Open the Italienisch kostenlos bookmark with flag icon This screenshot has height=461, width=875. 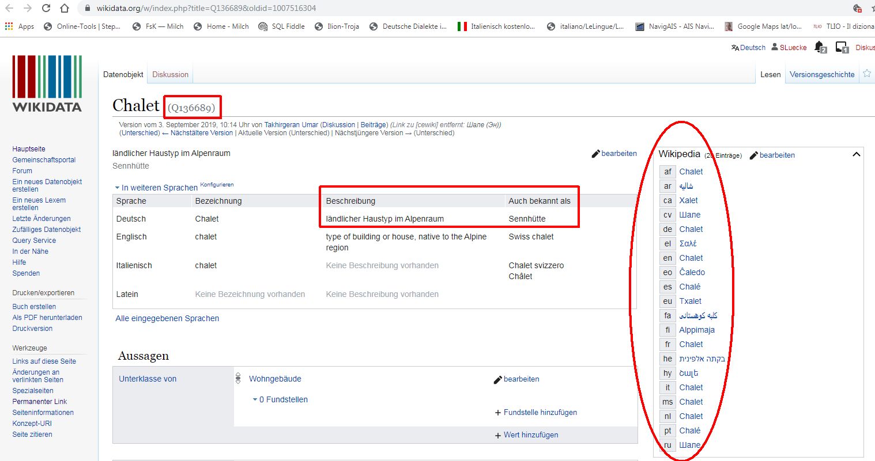click(x=496, y=26)
